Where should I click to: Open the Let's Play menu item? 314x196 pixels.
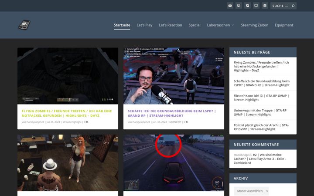pos(144,25)
